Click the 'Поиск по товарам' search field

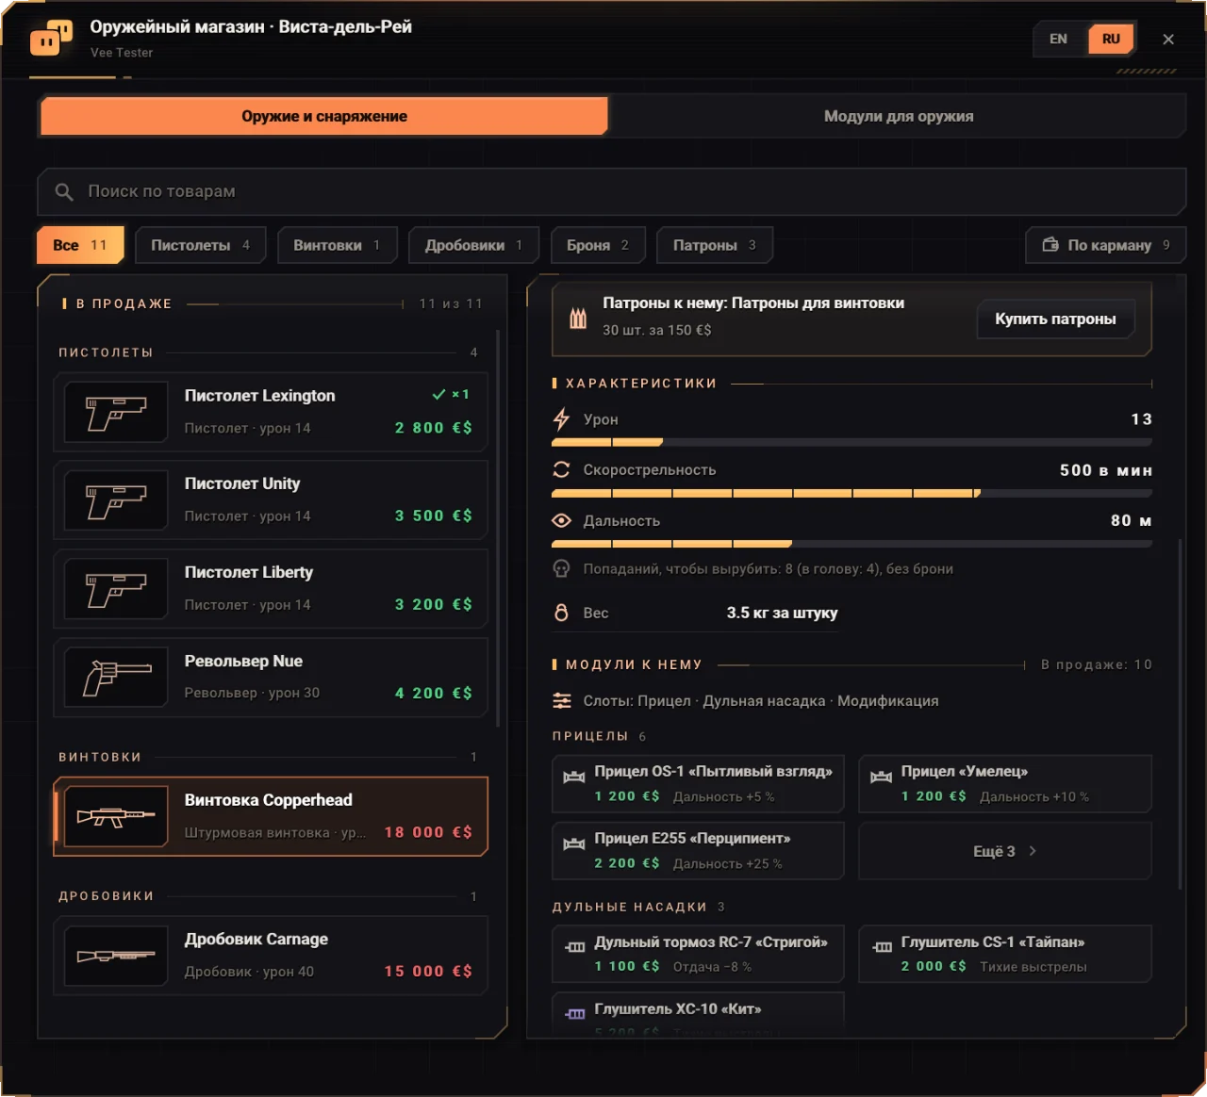(611, 192)
